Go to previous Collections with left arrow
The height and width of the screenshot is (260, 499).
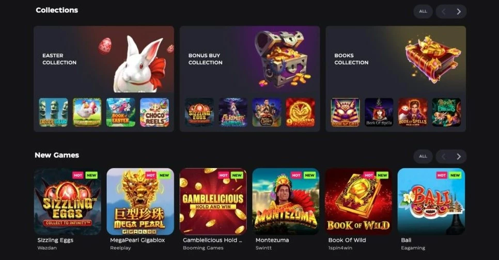tap(443, 11)
